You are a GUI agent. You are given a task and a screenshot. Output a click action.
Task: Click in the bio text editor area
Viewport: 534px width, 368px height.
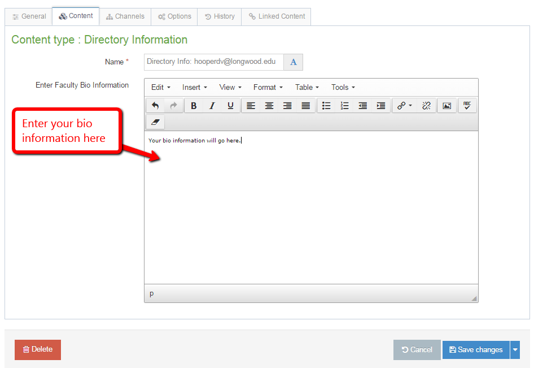311,207
